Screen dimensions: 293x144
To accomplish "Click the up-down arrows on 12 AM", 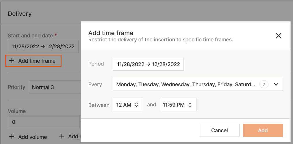I will 137,105.
